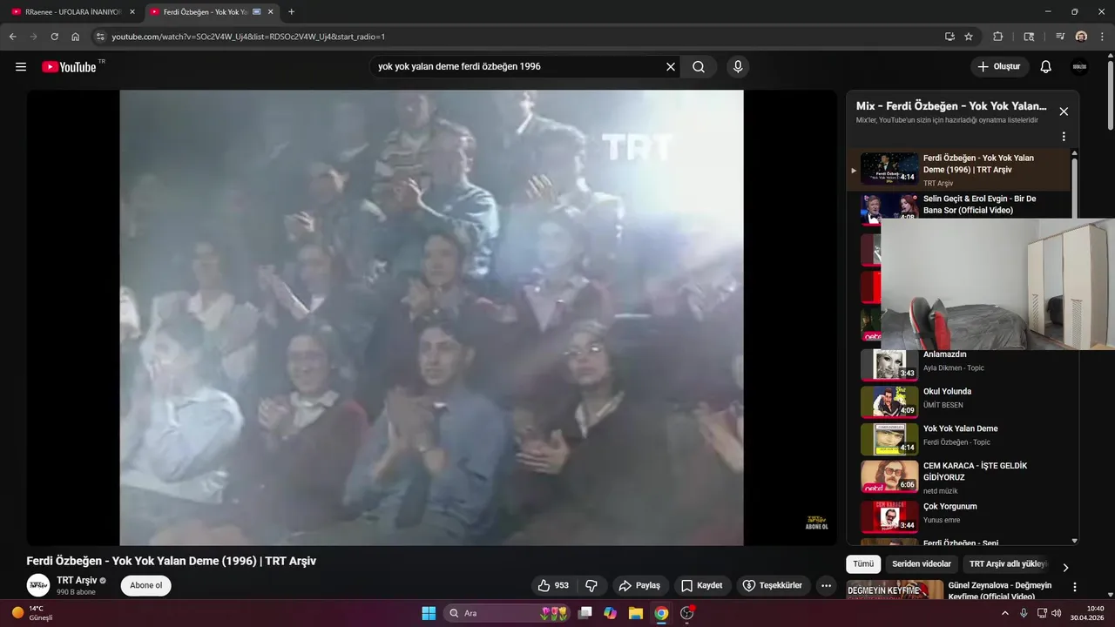View site information icon in address bar
This screenshot has width=1115, height=627.
100,37
